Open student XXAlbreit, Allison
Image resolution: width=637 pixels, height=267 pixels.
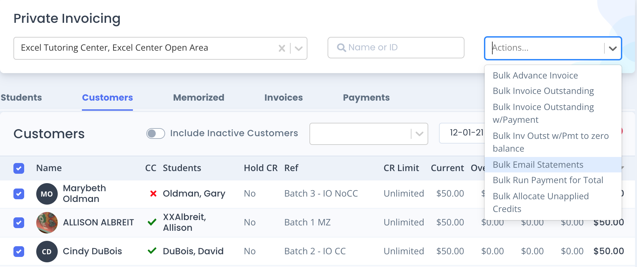(184, 222)
